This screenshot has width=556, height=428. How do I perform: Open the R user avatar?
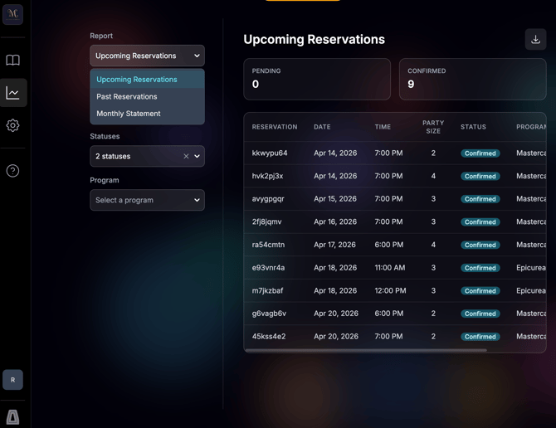[12, 380]
